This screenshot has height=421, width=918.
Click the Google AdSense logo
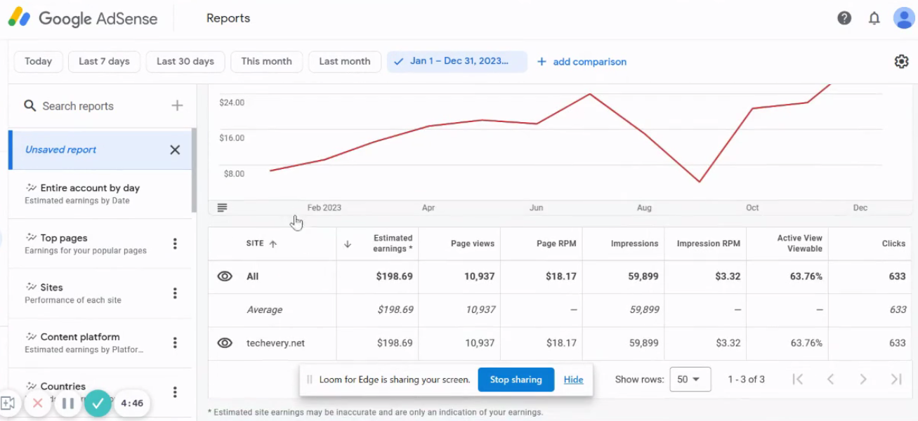83,18
